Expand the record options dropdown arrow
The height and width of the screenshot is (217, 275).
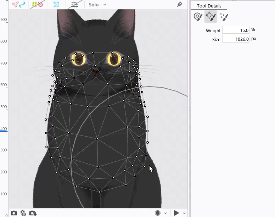click(x=165, y=213)
